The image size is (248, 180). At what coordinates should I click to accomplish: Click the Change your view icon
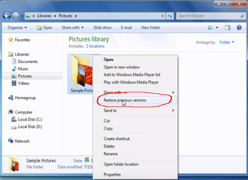pos(210,28)
